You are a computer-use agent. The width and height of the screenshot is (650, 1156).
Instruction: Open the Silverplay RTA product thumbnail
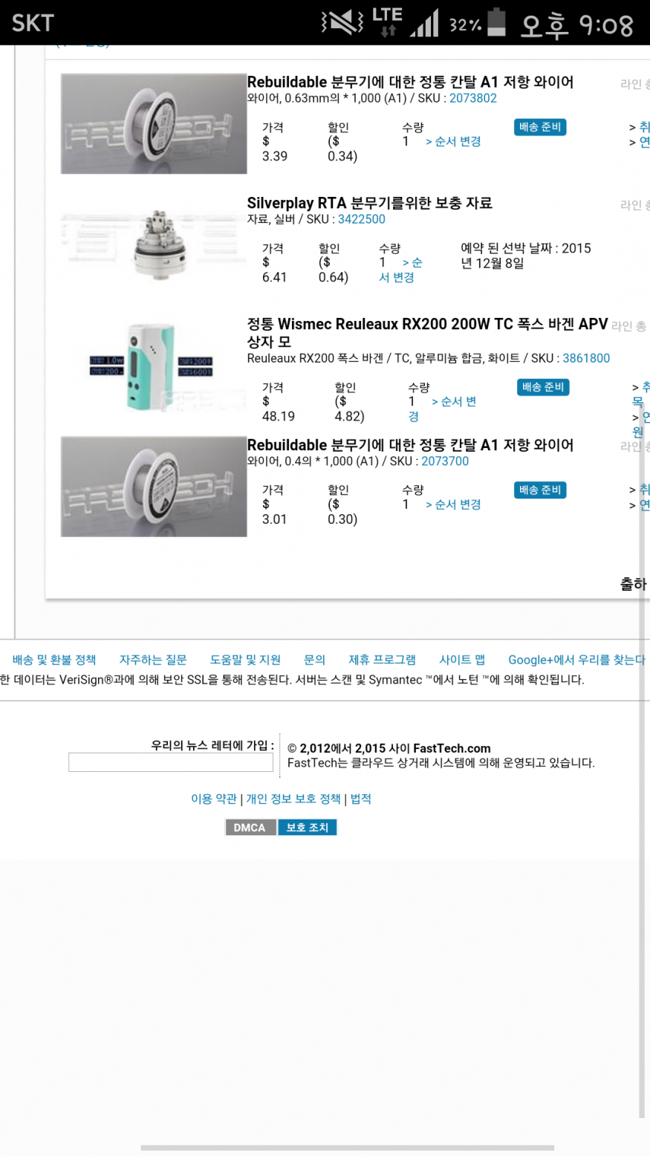[x=154, y=244]
